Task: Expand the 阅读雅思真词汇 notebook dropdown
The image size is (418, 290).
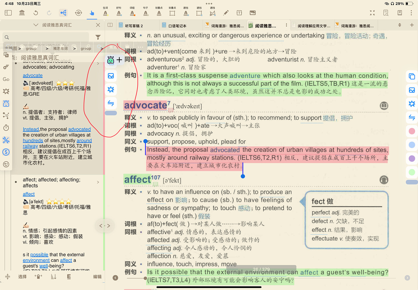Action: tap(36, 25)
